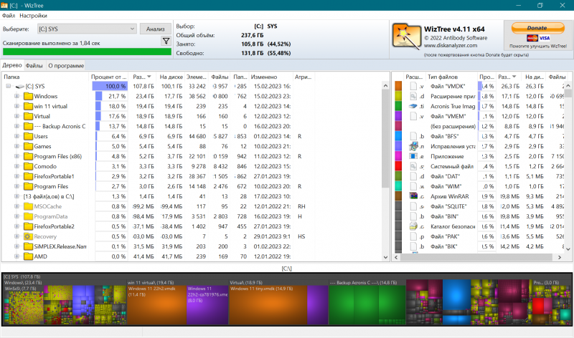Expand the Windows folder node
Screen dimensions: 574x338
[x=17, y=96]
